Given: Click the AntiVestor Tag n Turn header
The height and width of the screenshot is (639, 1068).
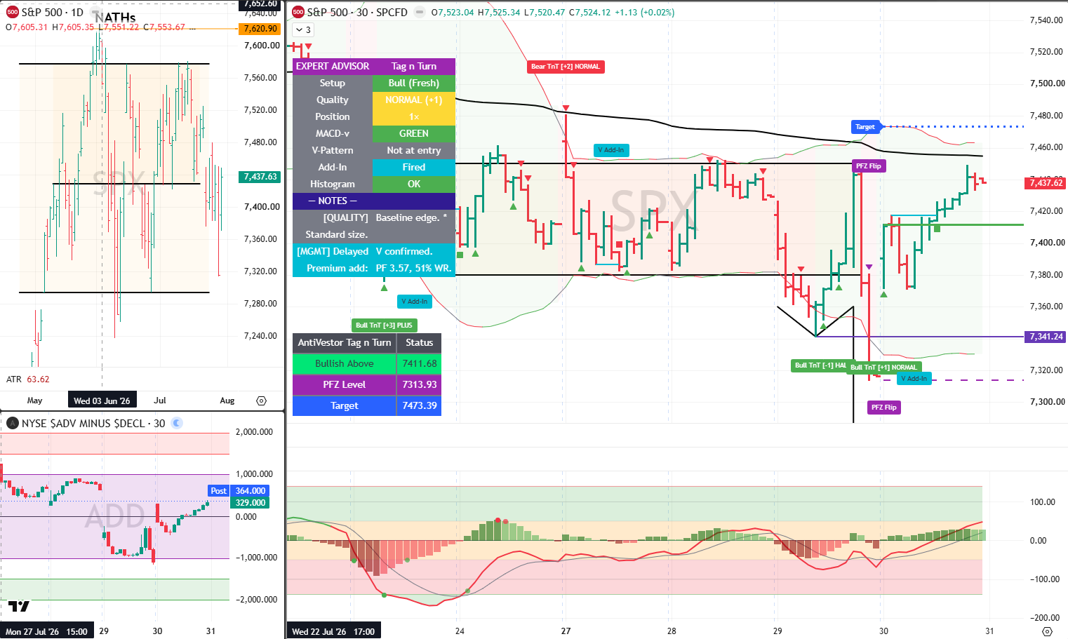Looking at the screenshot, I should 345,342.
